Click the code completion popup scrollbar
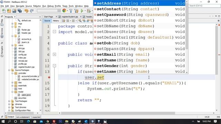221x124 pixels. click(x=187, y=26)
